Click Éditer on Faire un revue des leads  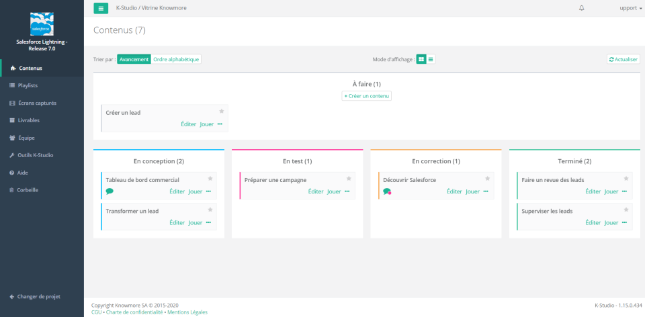(593, 191)
